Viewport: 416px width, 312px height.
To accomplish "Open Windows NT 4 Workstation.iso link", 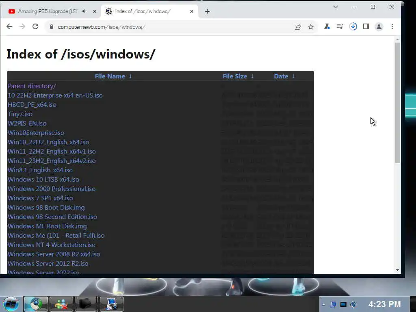I will pos(52,245).
